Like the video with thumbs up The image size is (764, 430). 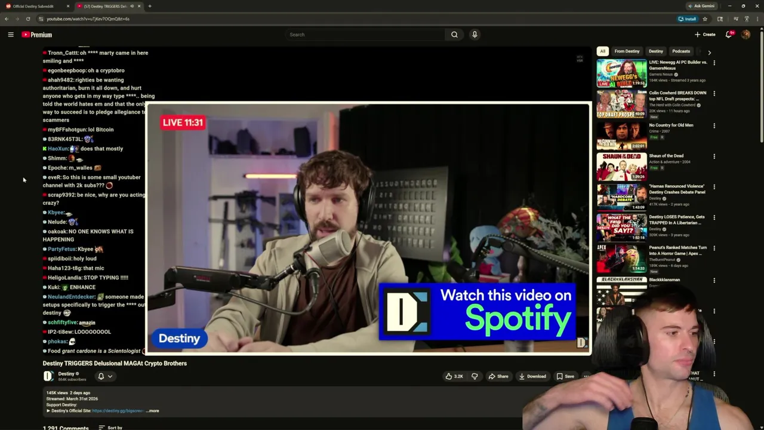(454, 376)
